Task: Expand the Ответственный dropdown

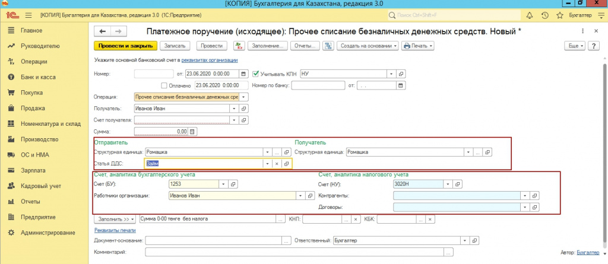Action: (465, 240)
